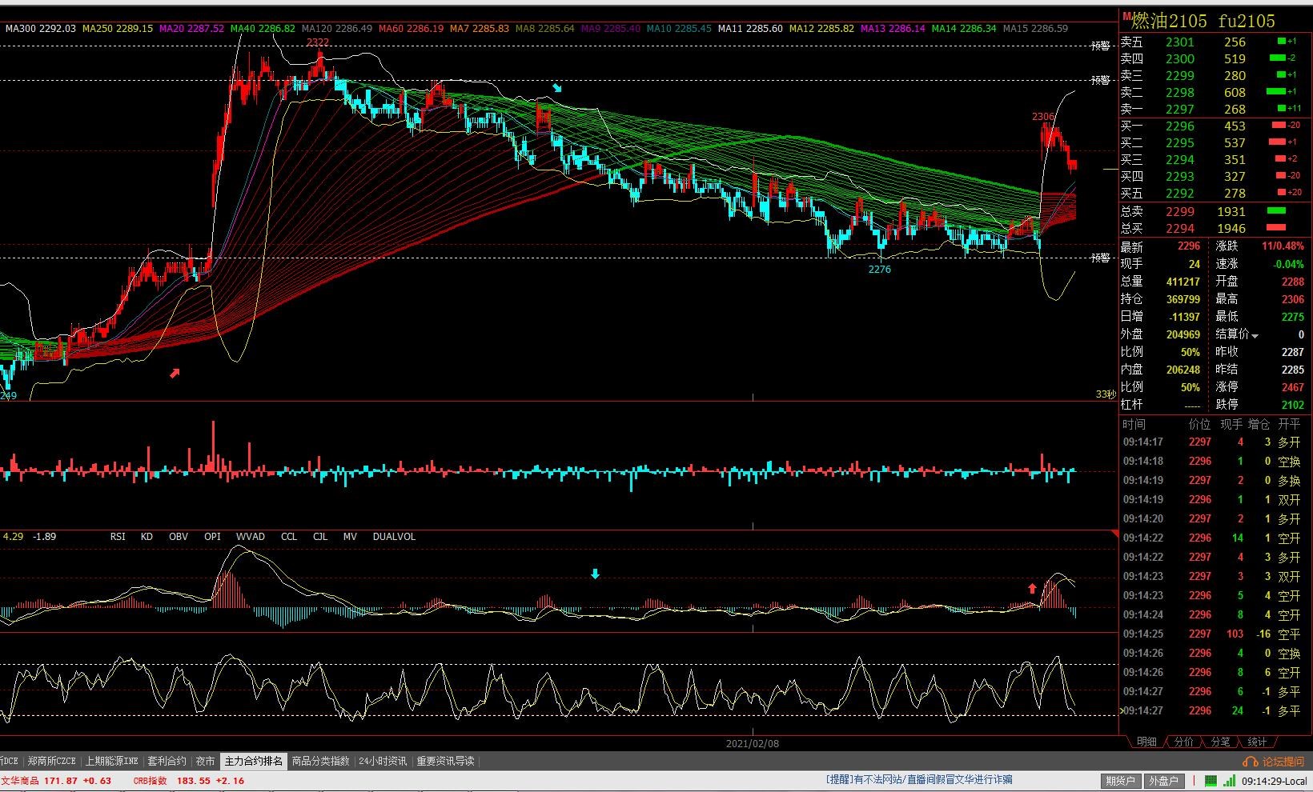Click the MA300 2292.03 legend label
The width and height of the screenshot is (1313, 792).
(40, 28)
